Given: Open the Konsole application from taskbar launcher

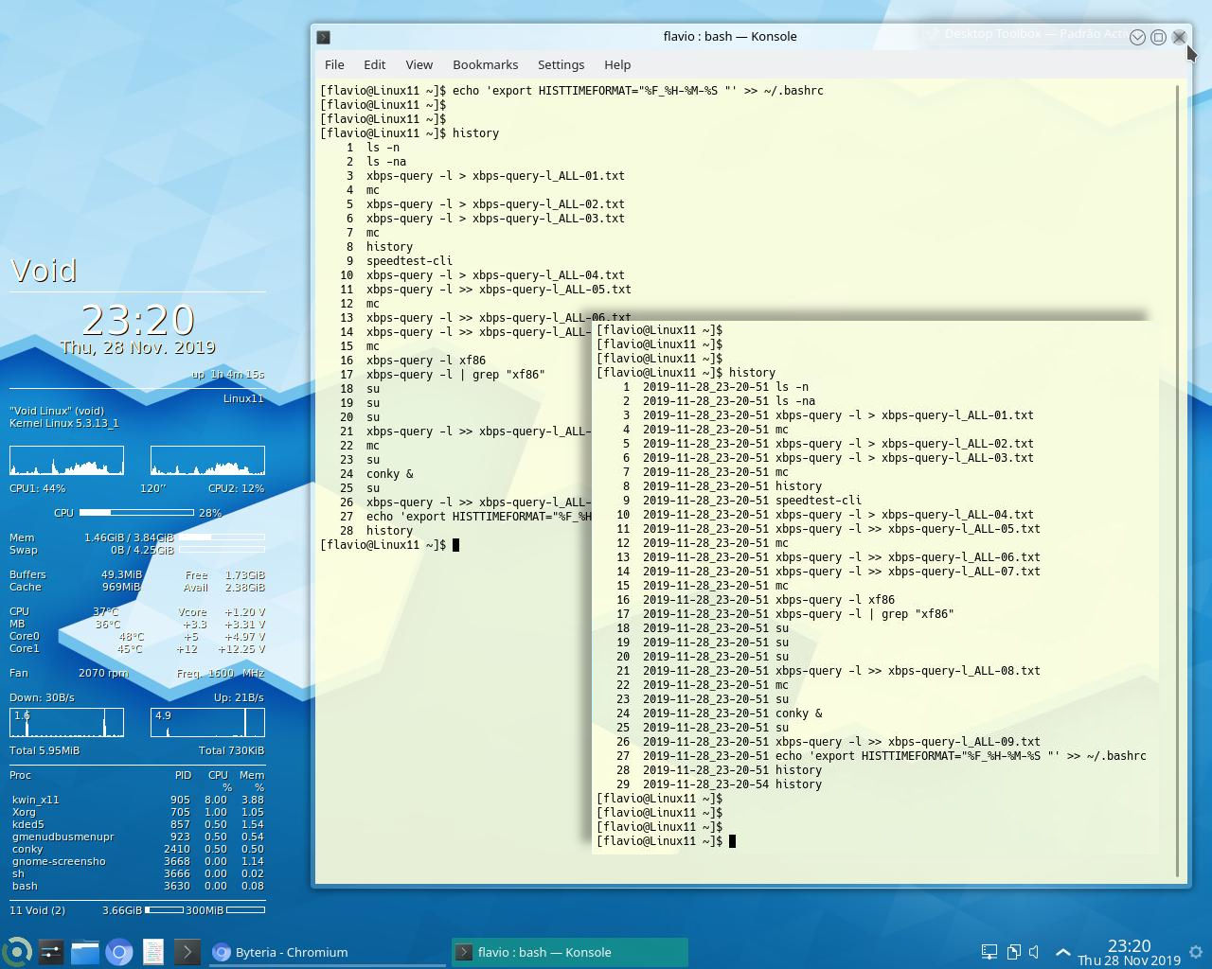Looking at the screenshot, I should [186, 952].
